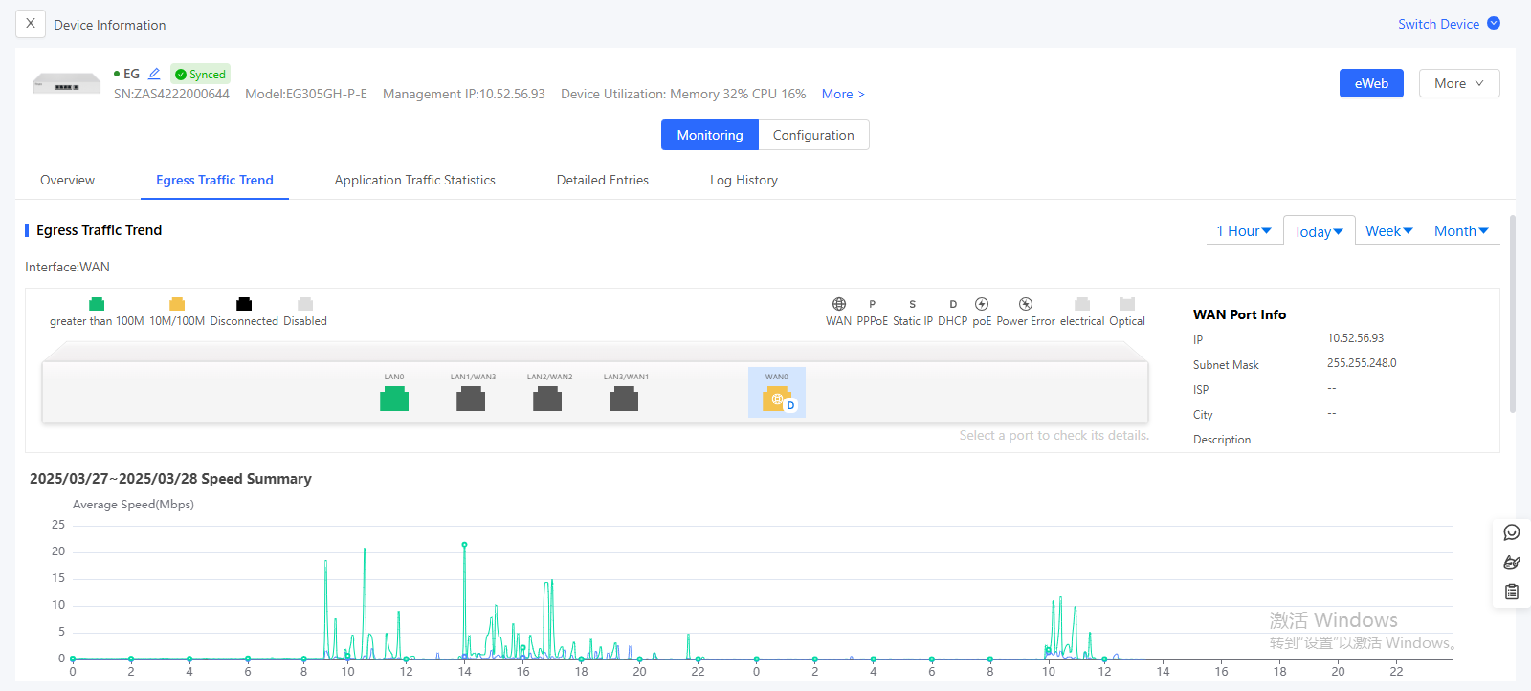Expand the Month range dropdown
The image size is (1531, 691).
(x=1460, y=231)
